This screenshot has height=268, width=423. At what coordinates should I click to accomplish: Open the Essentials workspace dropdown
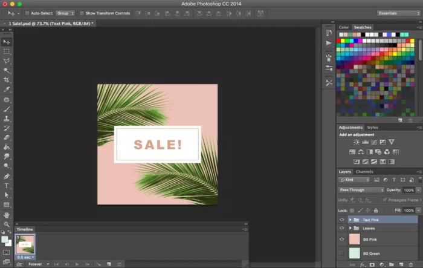pyautogui.click(x=398, y=13)
